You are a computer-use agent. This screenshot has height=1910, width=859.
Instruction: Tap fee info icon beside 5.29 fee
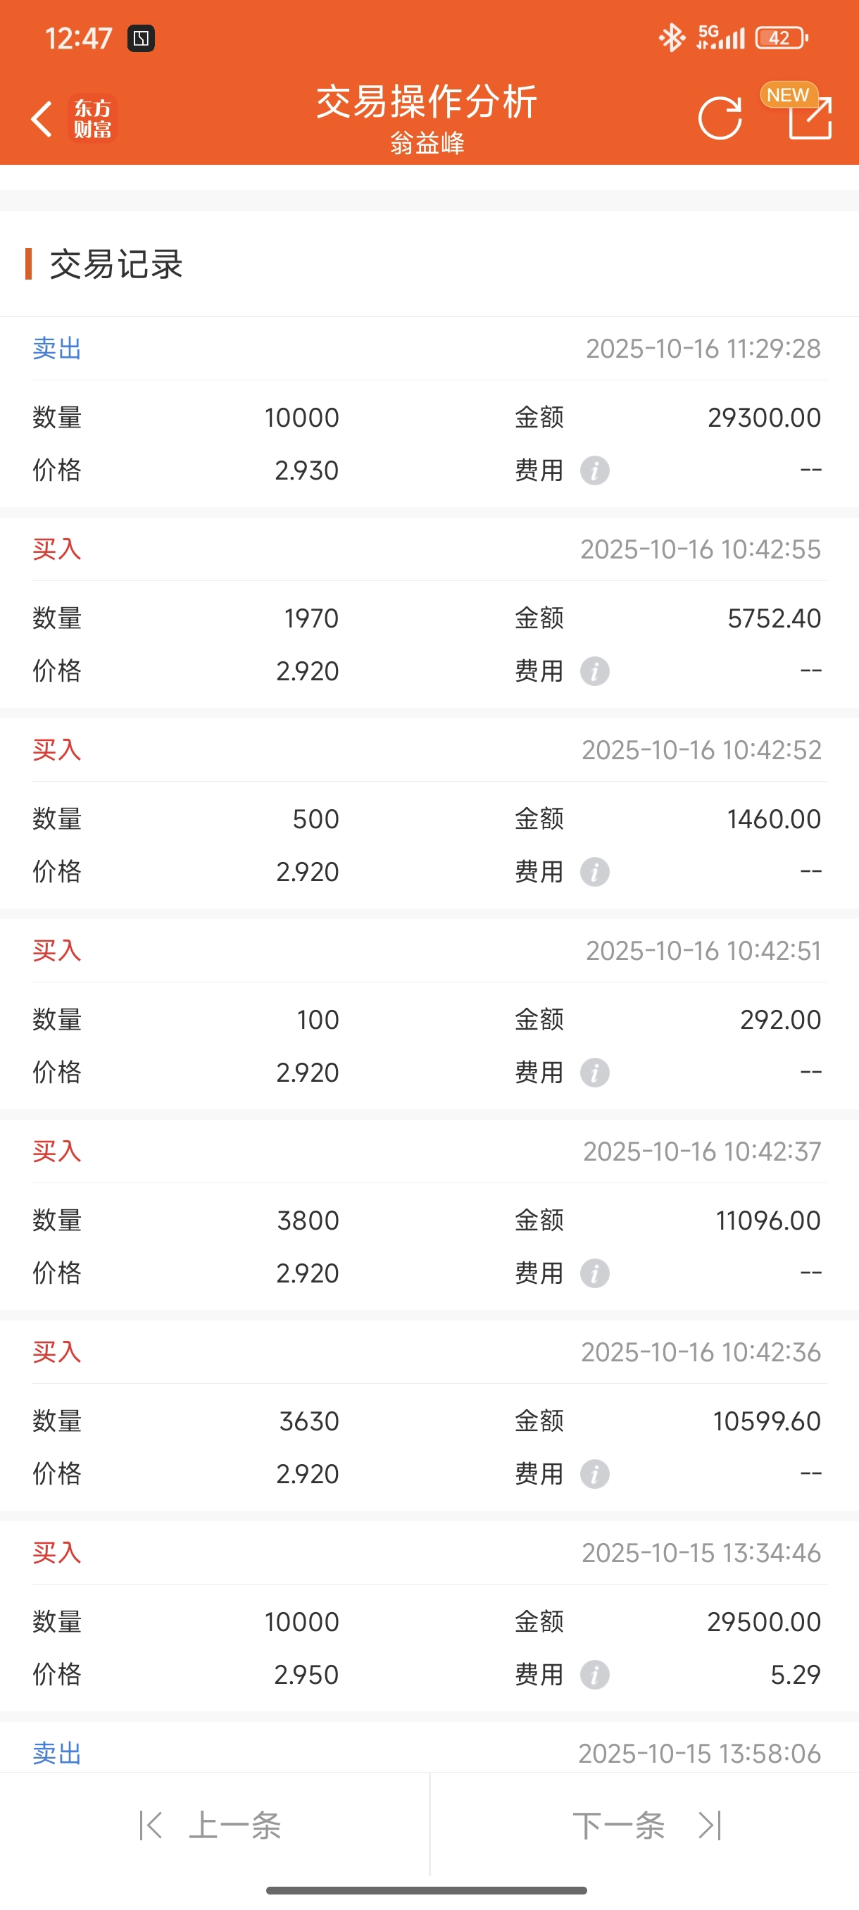pos(594,1674)
